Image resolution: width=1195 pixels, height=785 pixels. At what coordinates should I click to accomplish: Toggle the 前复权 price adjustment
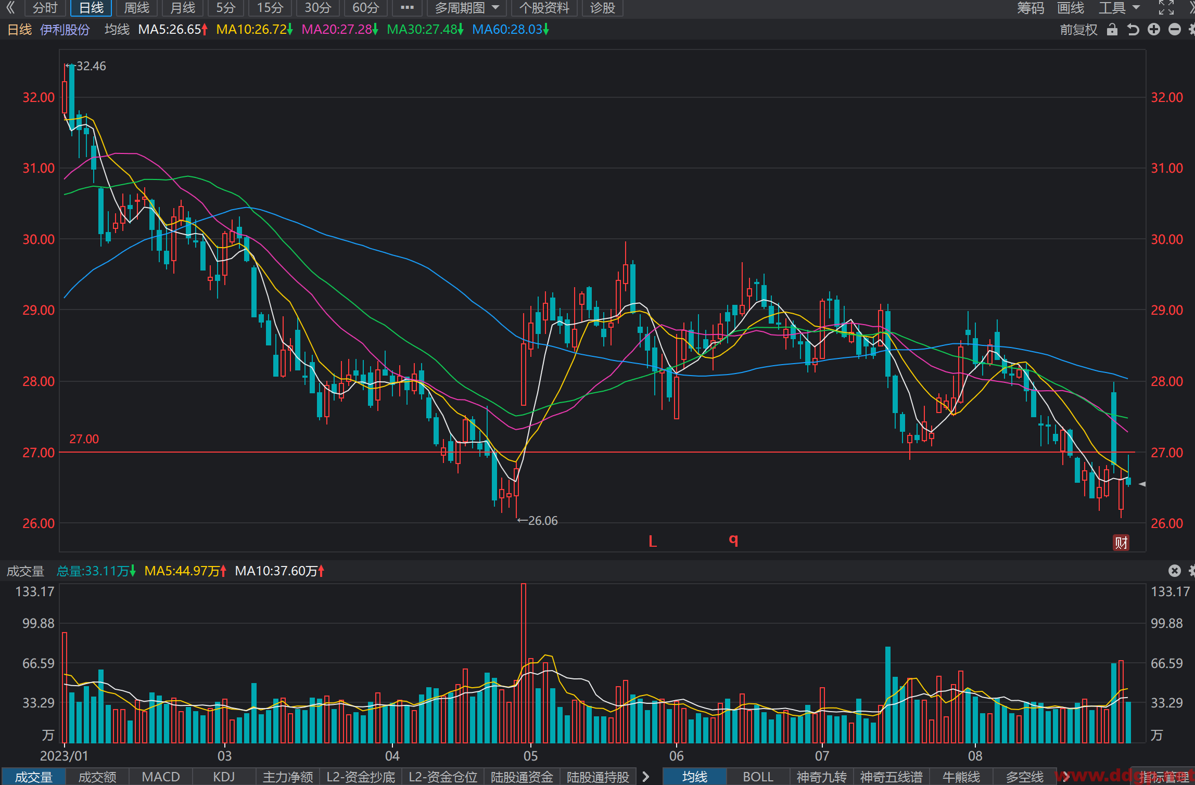tap(1078, 30)
